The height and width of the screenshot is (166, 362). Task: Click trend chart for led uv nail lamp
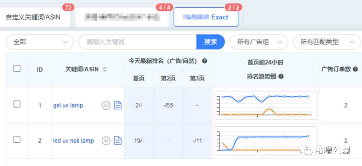click(265, 141)
